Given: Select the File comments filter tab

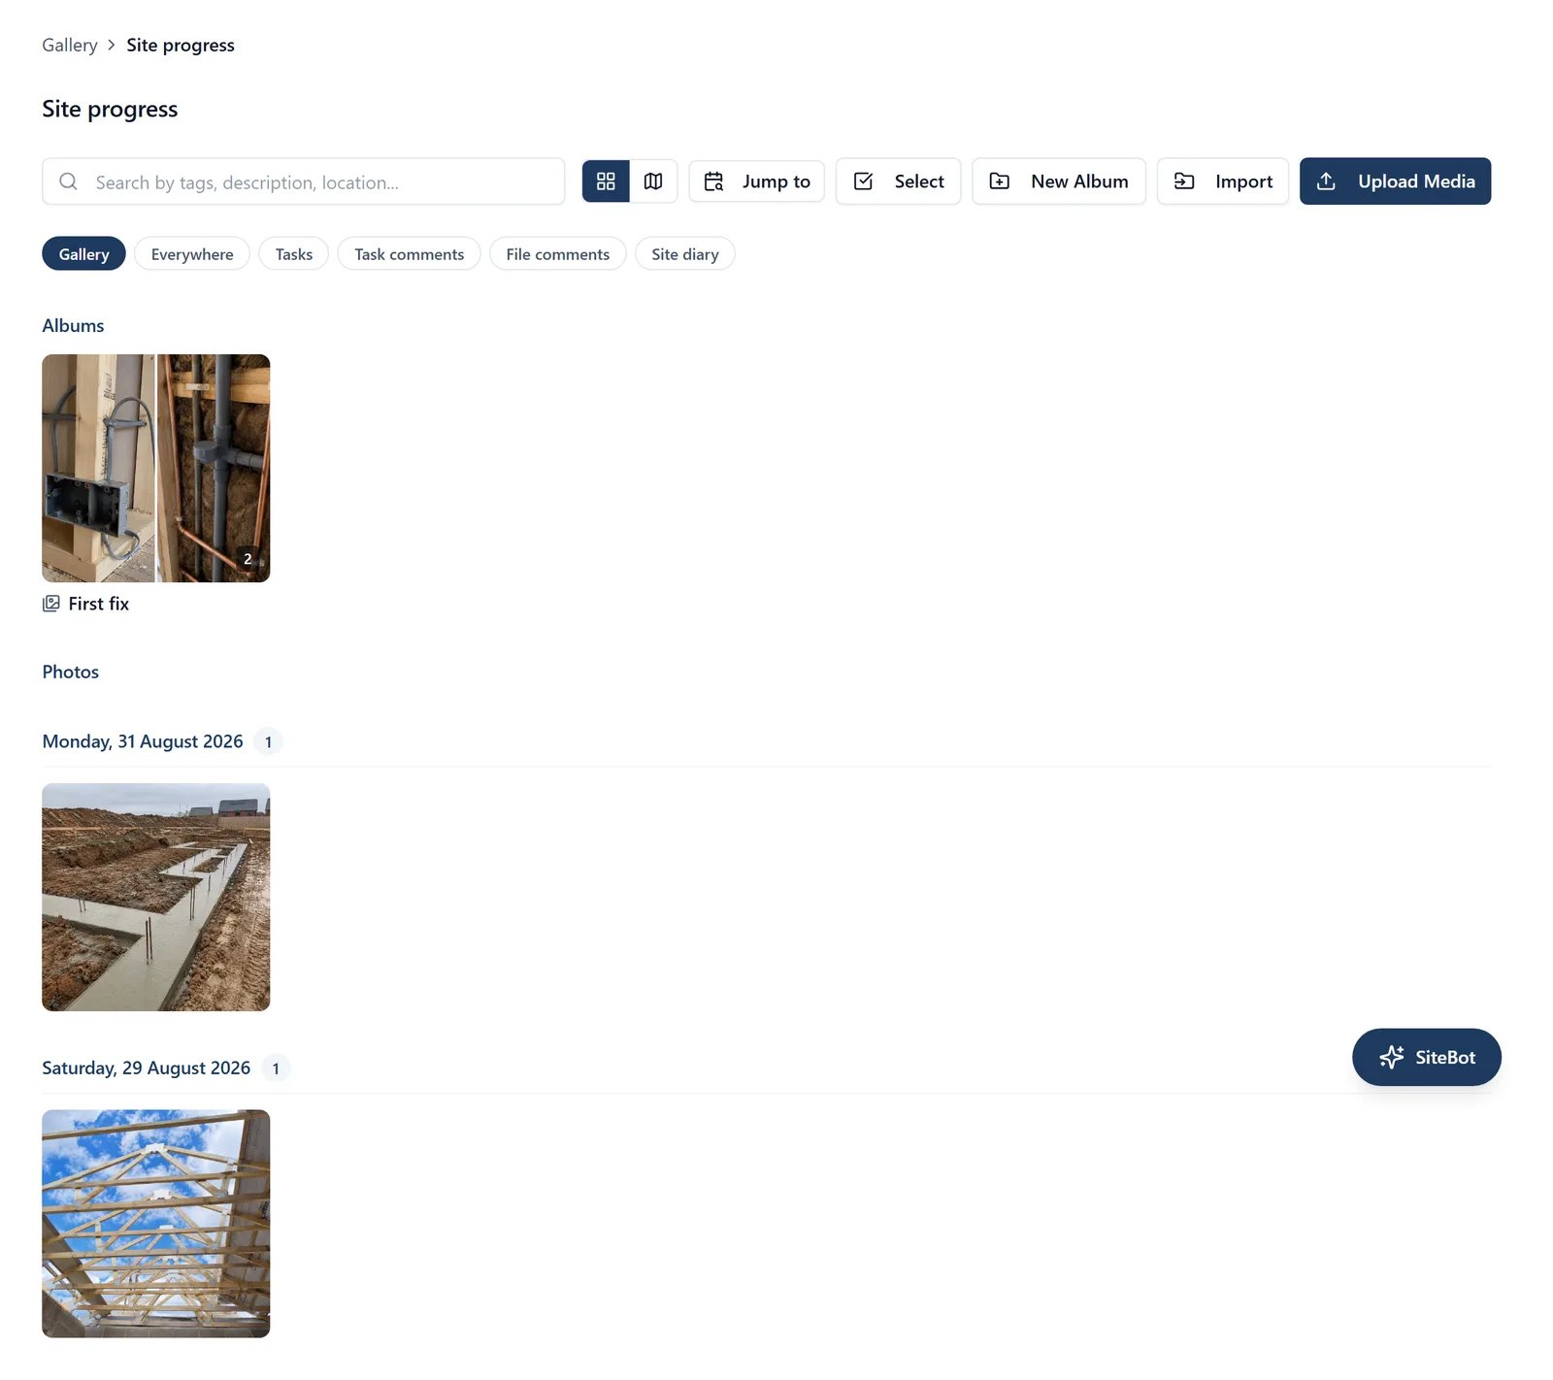Looking at the screenshot, I should click(x=557, y=253).
